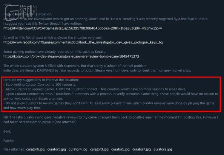Open the Kotaku article link

[x=71, y=56]
